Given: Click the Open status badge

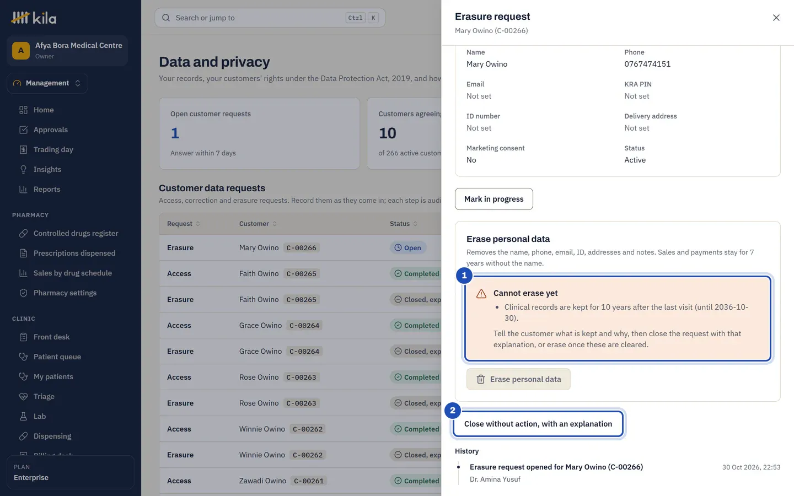Looking at the screenshot, I should (408, 248).
